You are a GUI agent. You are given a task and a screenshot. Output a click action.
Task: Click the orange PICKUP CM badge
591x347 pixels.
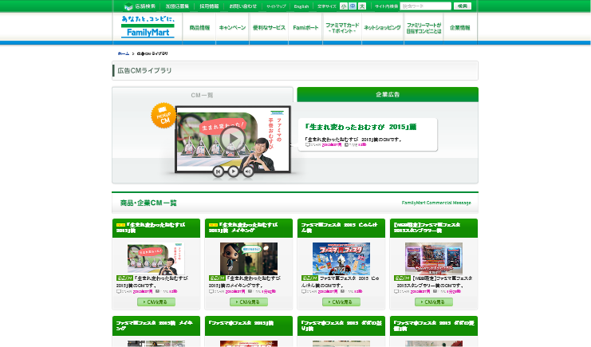[x=164, y=116]
